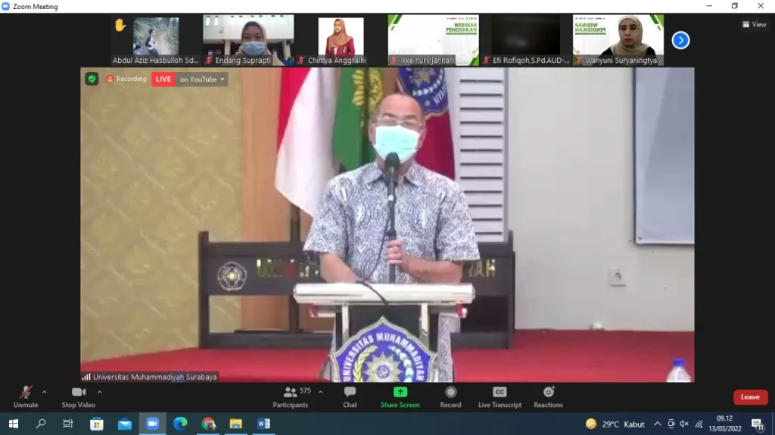
Task: Select Wahyuni Suryaningtyas's video thumbnail
Action: (618, 40)
